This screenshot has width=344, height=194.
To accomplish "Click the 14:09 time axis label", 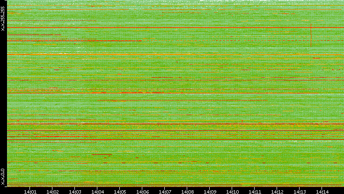I will coord(210,192).
